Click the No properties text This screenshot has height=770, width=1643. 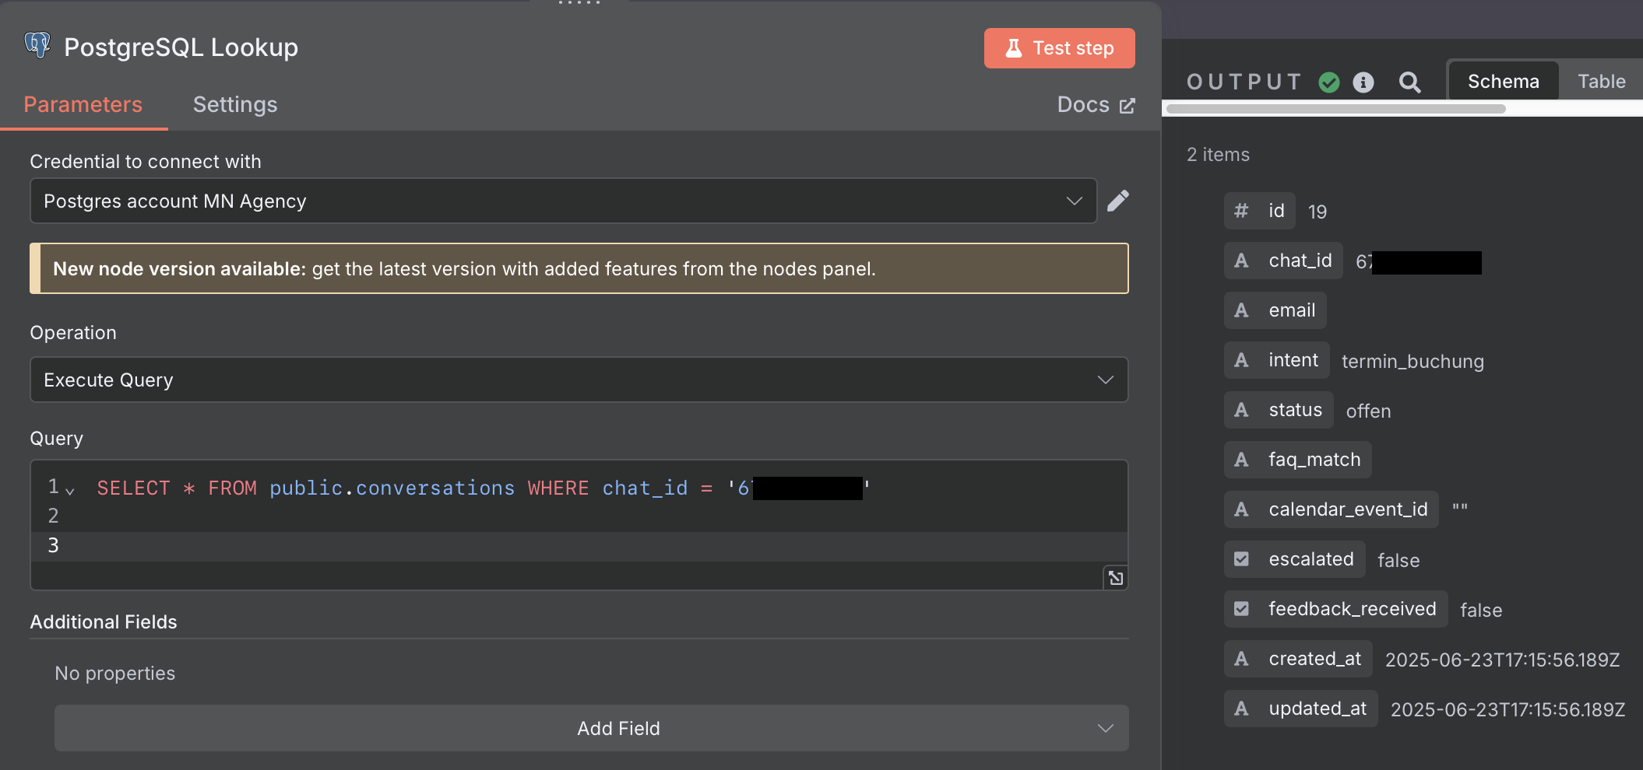(115, 674)
